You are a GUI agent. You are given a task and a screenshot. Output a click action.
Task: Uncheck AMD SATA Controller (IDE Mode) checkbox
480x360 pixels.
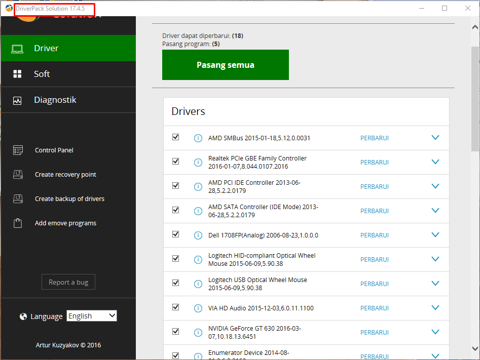[x=176, y=210]
